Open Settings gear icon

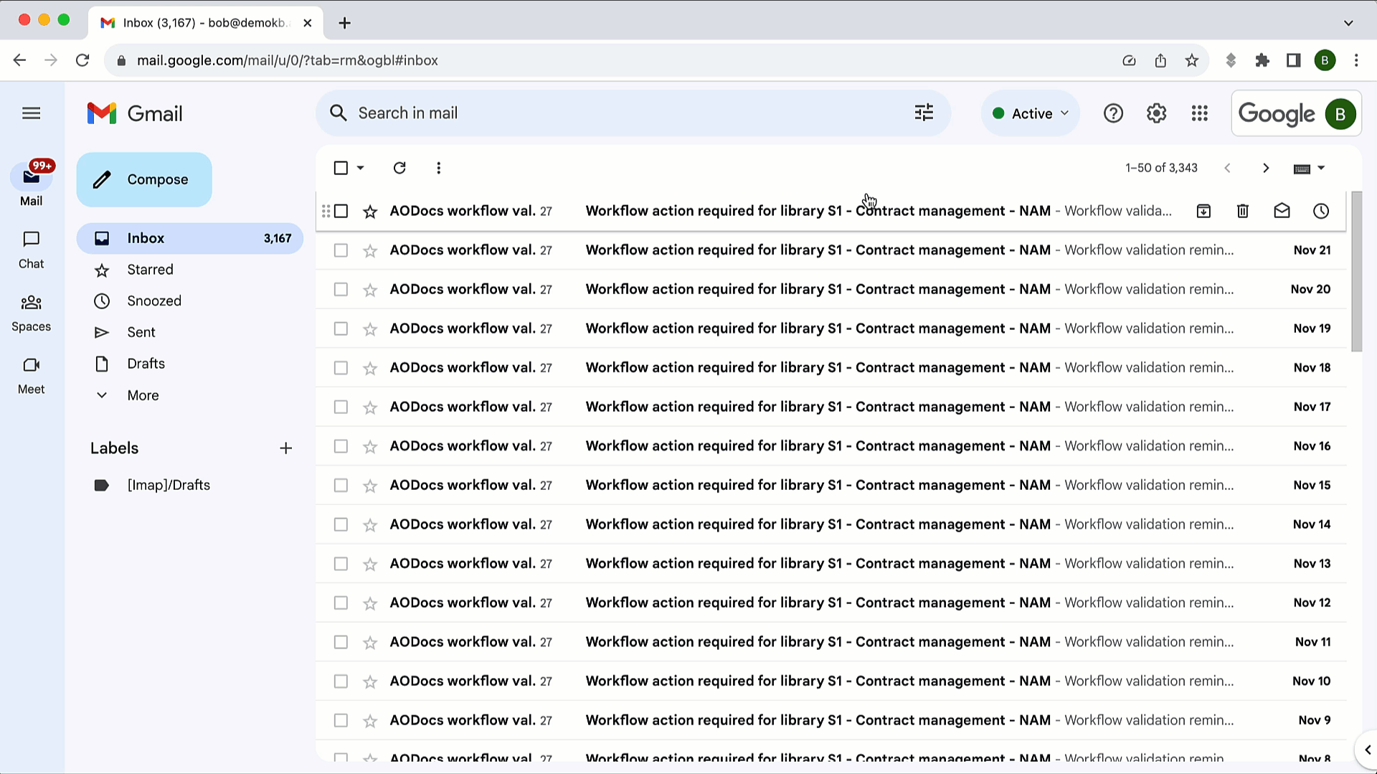coord(1156,113)
